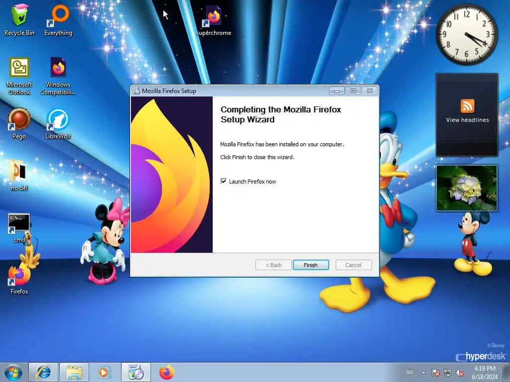This screenshot has height=382, width=510.
Task: Open Windows Media Player from the taskbar
Action: 105,372
